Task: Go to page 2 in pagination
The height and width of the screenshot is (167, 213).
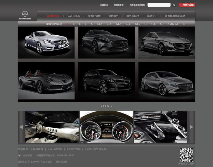Action: [106, 106]
